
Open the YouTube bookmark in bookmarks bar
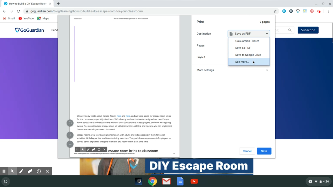26,19
